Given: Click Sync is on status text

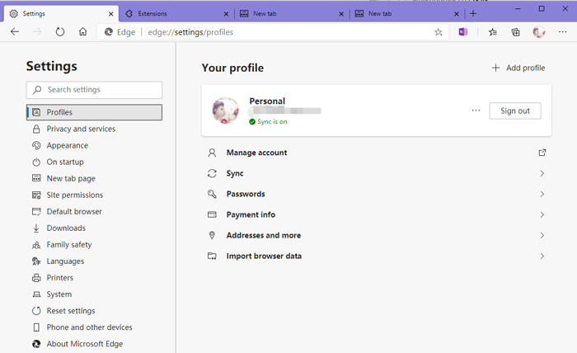Looking at the screenshot, I should 272,122.
